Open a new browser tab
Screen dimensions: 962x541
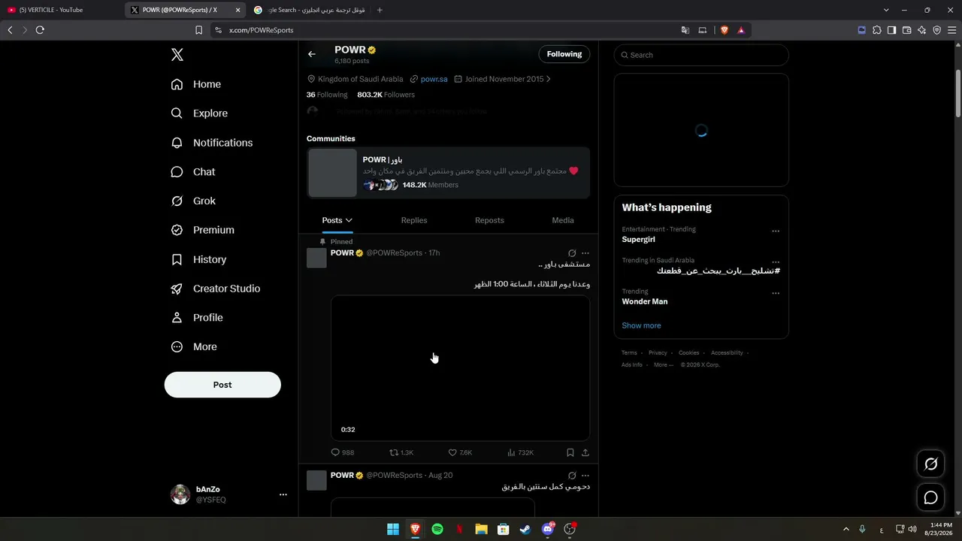pos(380,10)
